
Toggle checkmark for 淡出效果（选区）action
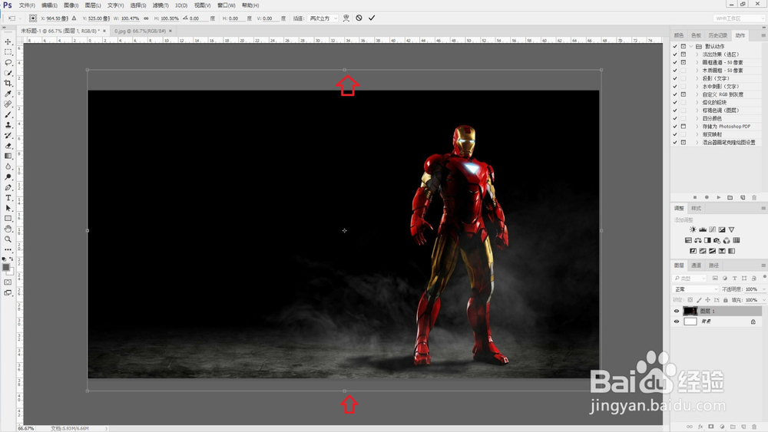[675, 54]
